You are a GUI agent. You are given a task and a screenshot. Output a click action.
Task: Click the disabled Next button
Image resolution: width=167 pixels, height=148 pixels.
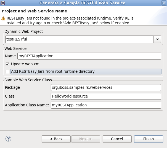(86, 139)
